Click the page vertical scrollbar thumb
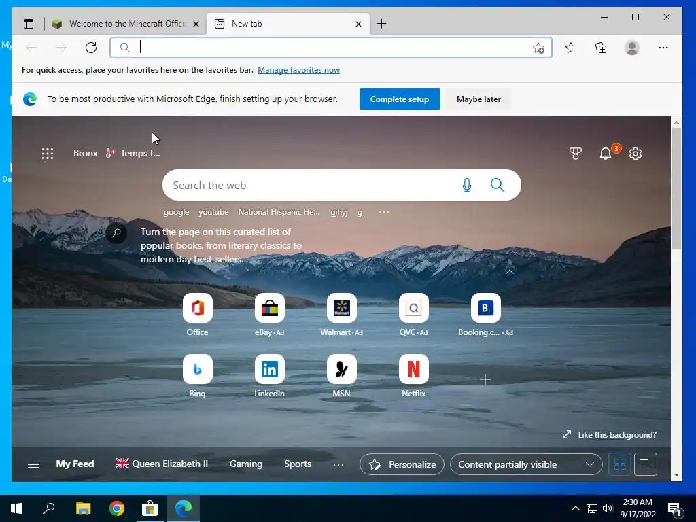This screenshot has height=522, width=696. pos(676,189)
